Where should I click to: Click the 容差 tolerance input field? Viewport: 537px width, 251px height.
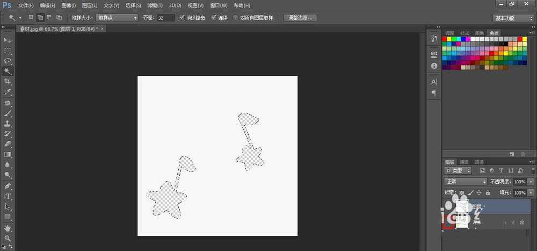click(x=166, y=18)
